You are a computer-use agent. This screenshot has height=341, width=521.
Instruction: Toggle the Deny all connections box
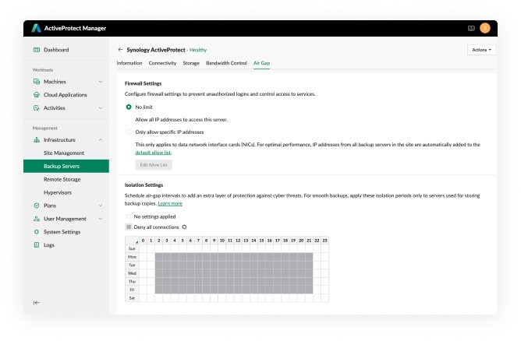(129, 227)
